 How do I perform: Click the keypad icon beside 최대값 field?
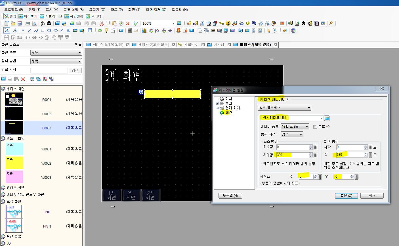point(315,155)
